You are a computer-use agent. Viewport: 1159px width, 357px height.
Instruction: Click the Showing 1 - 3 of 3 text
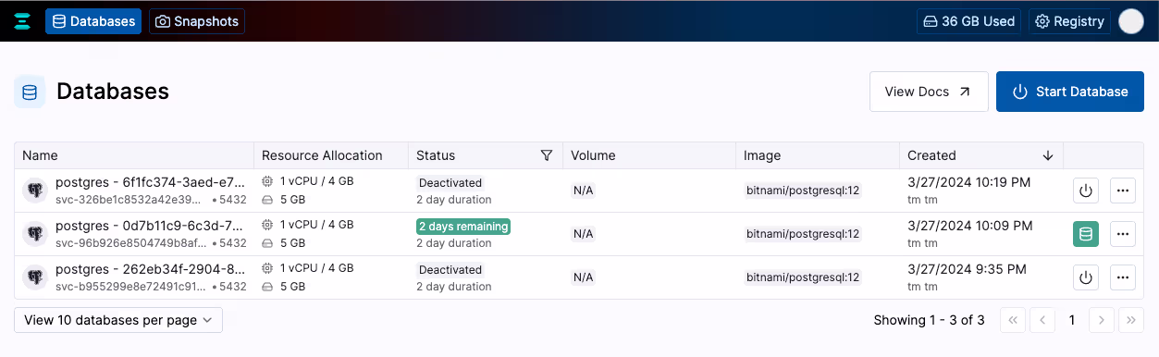[x=929, y=320]
